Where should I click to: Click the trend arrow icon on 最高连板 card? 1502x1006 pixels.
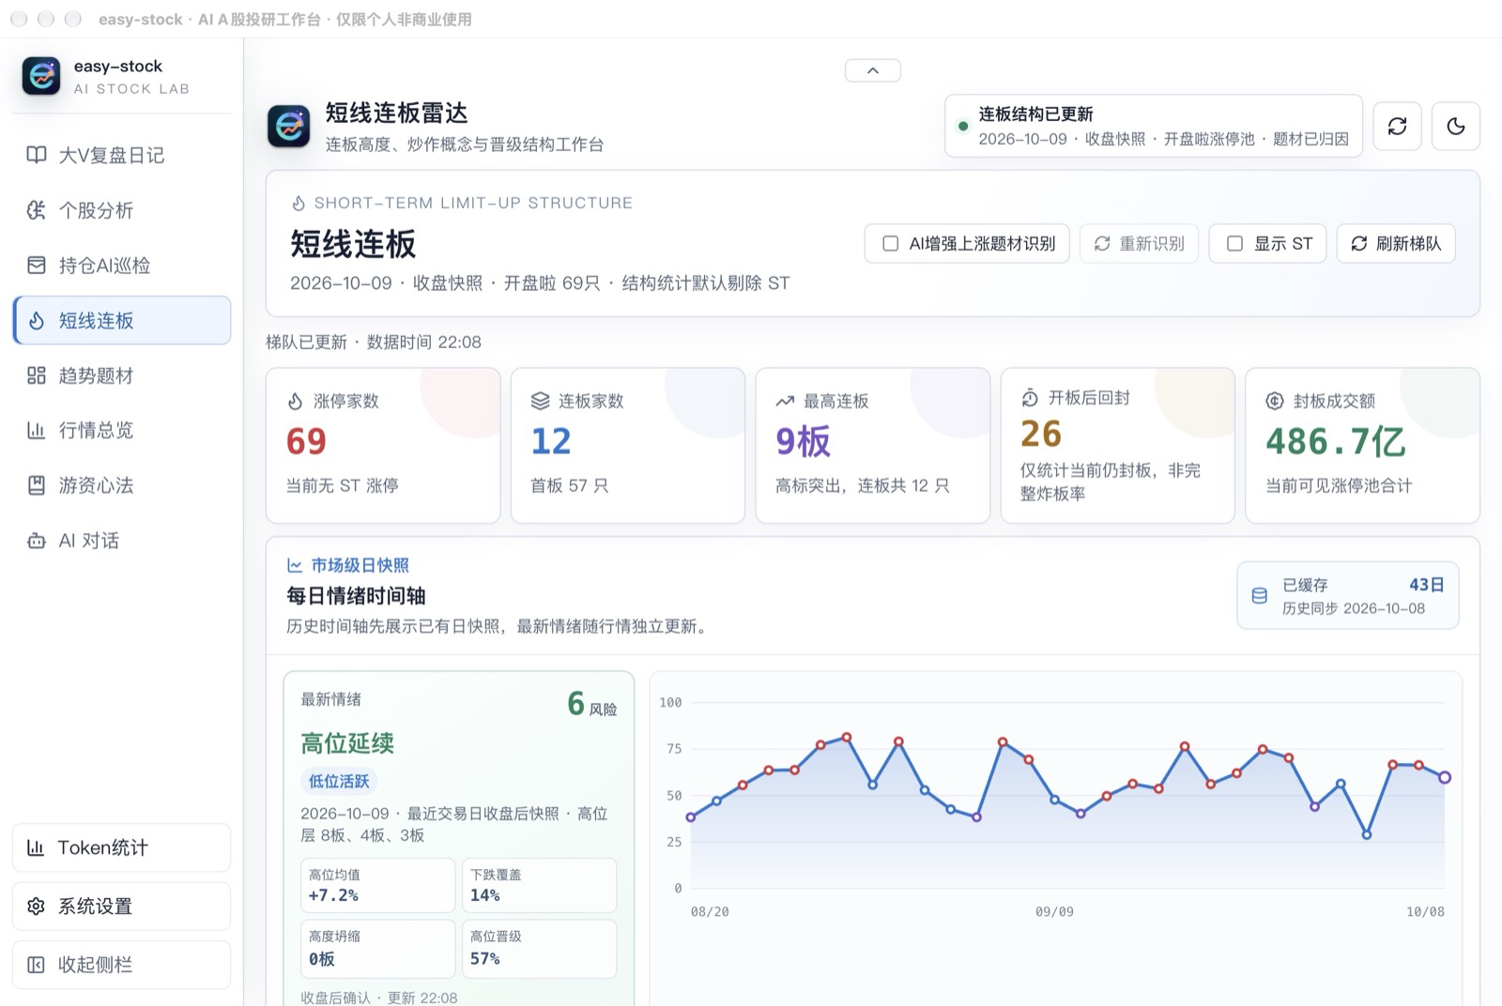pos(785,402)
